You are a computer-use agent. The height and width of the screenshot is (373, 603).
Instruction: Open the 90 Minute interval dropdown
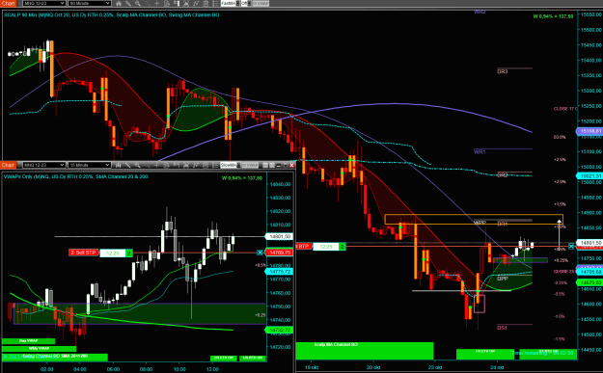90,4
